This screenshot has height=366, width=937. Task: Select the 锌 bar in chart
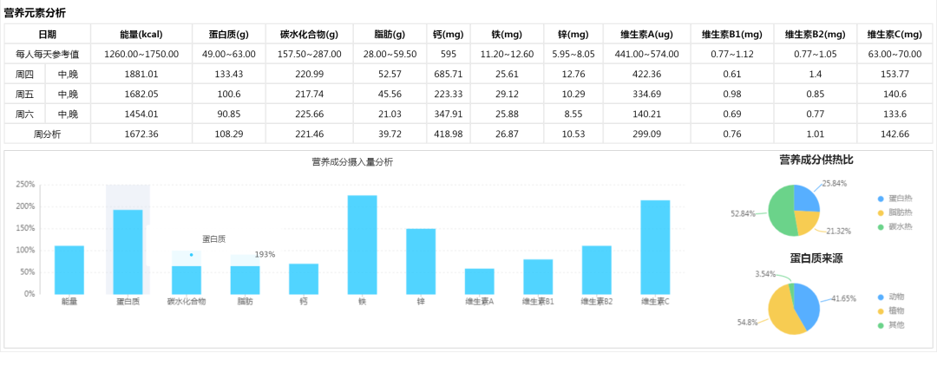point(421,262)
